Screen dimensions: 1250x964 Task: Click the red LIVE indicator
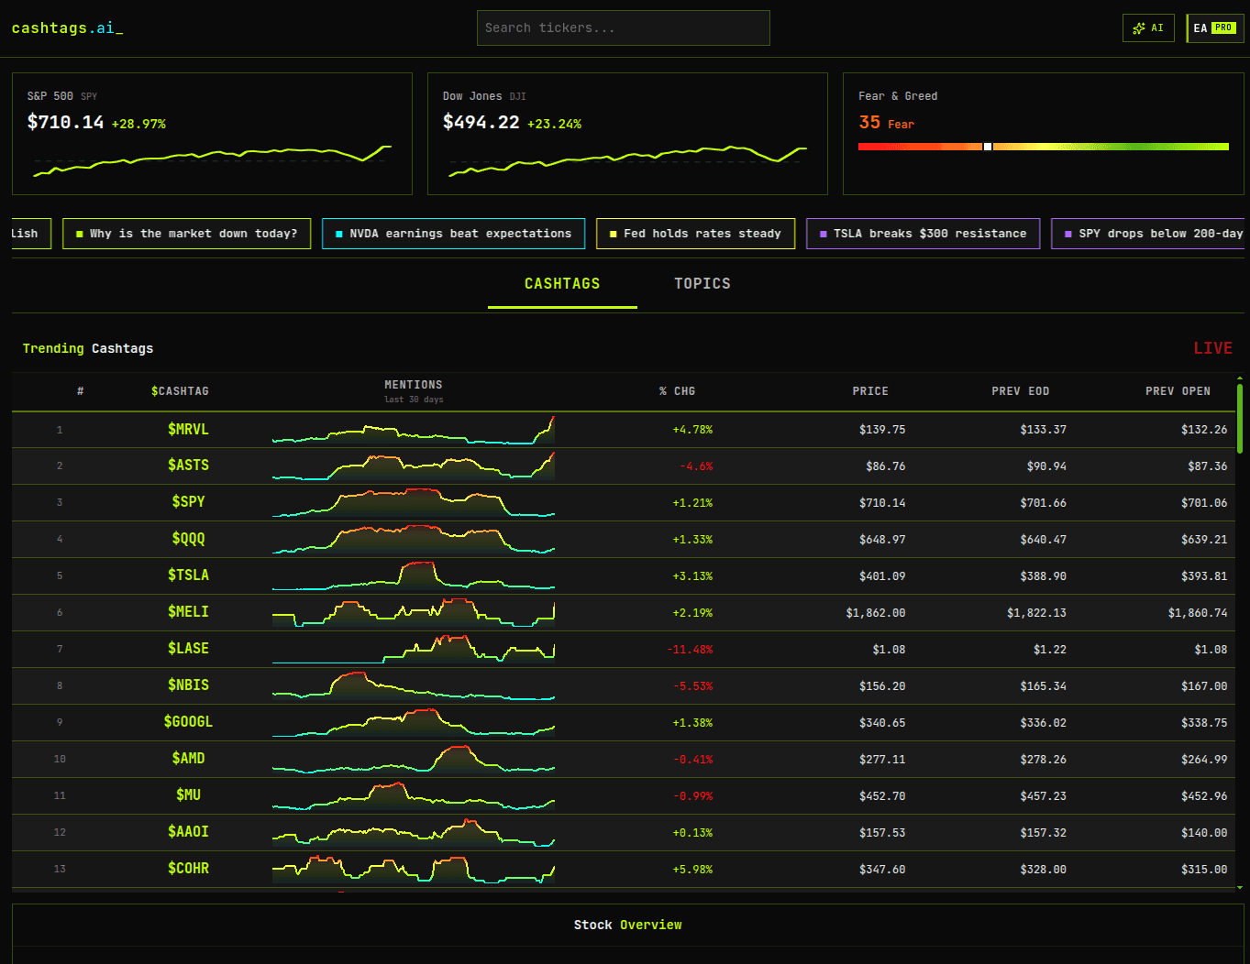1212,348
